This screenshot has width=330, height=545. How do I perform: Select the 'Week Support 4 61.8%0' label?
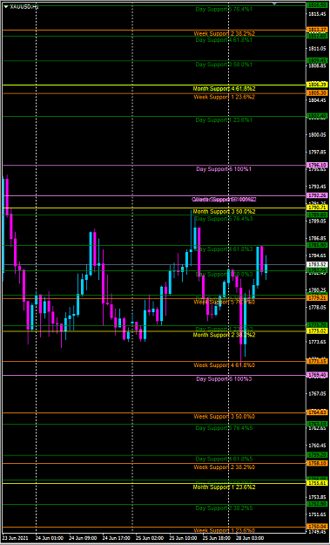click(x=224, y=365)
